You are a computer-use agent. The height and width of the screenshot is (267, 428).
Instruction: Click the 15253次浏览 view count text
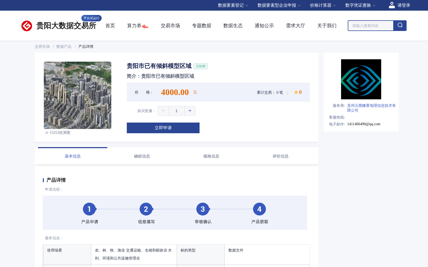coord(60,133)
